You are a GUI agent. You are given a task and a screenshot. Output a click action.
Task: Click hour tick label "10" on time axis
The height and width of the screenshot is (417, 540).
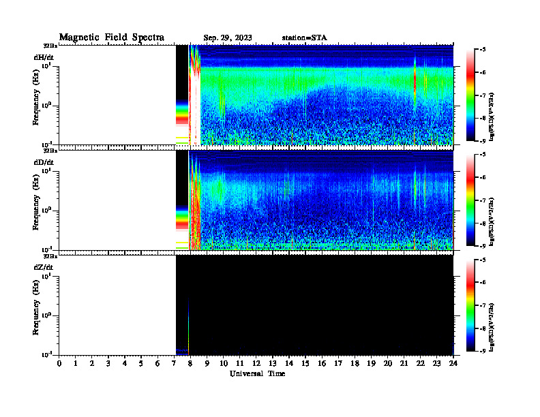pos(224,364)
